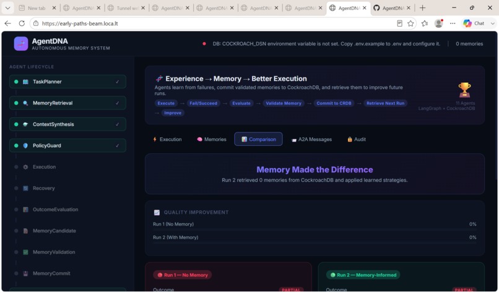Click the Execute pipeline chip

(166, 103)
